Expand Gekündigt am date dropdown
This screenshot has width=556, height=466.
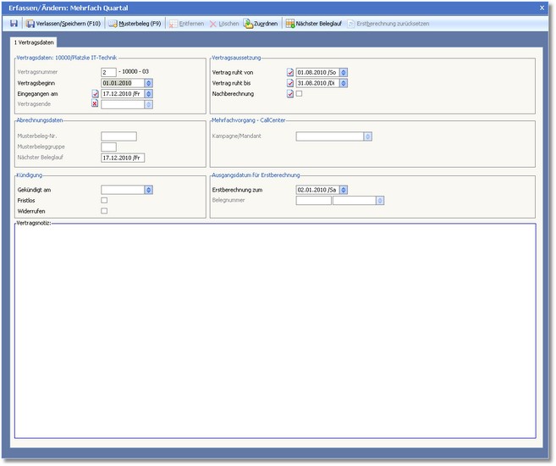[148, 190]
